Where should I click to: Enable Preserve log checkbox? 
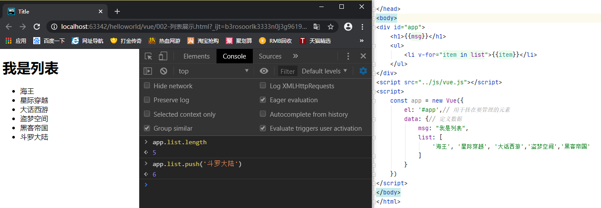tap(147, 100)
